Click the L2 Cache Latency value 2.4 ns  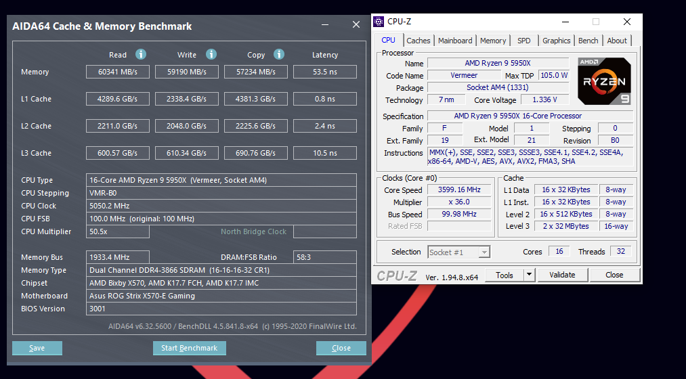click(325, 126)
